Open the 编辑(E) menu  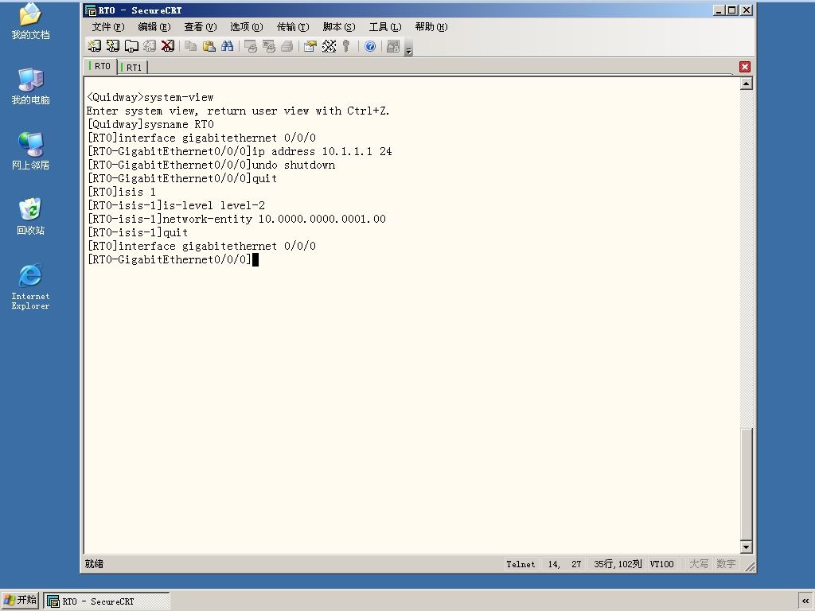(154, 27)
